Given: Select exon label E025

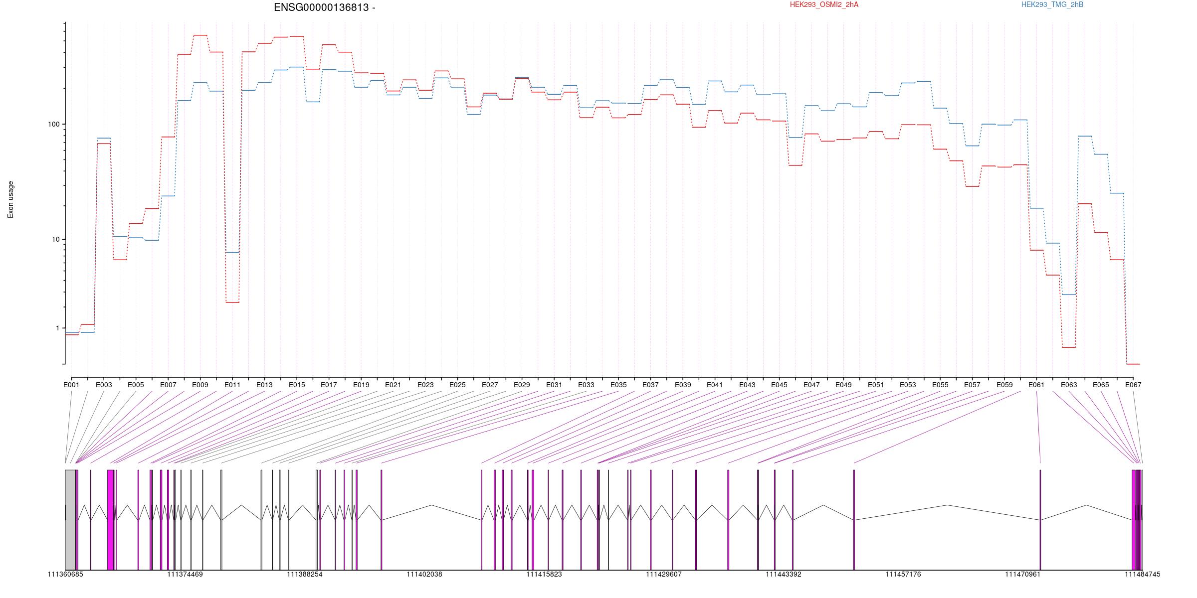Looking at the screenshot, I should pos(457,385).
